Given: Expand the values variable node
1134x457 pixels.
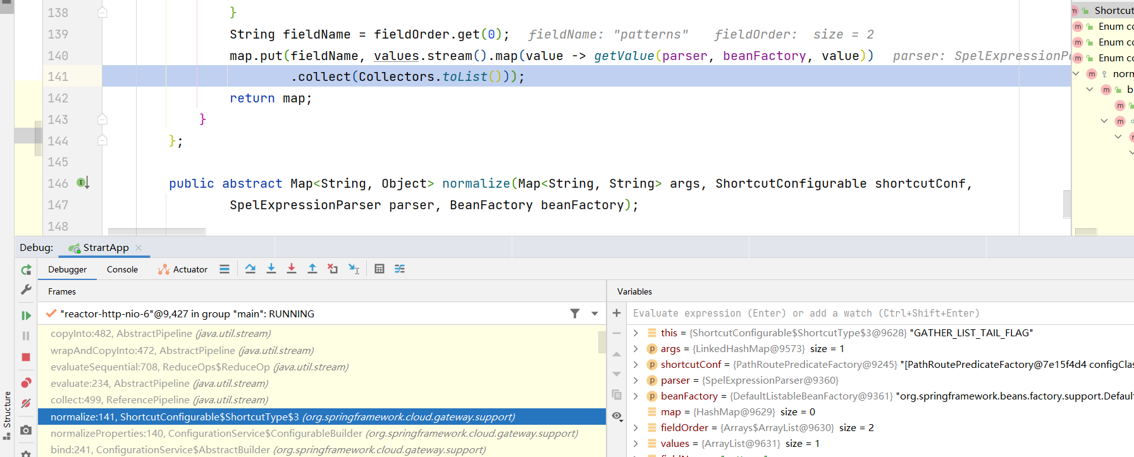Looking at the screenshot, I should point(636,443).
